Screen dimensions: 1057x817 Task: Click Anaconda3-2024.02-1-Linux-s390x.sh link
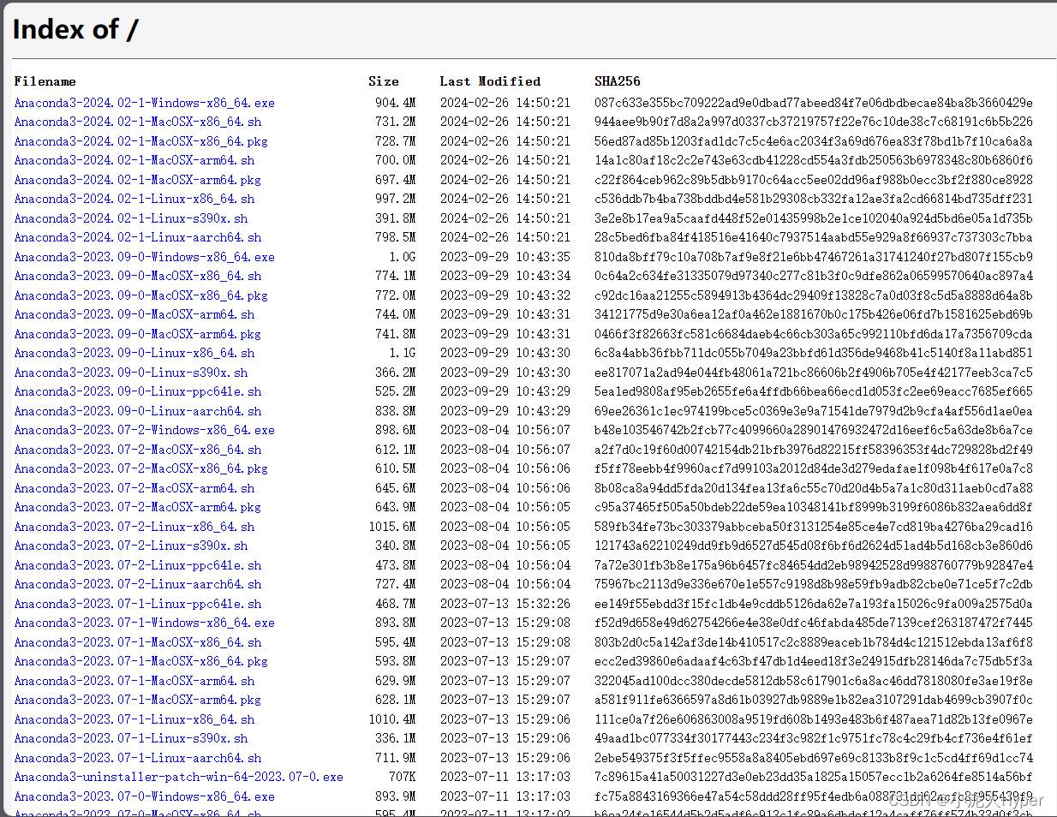click(x=130, y=218)
